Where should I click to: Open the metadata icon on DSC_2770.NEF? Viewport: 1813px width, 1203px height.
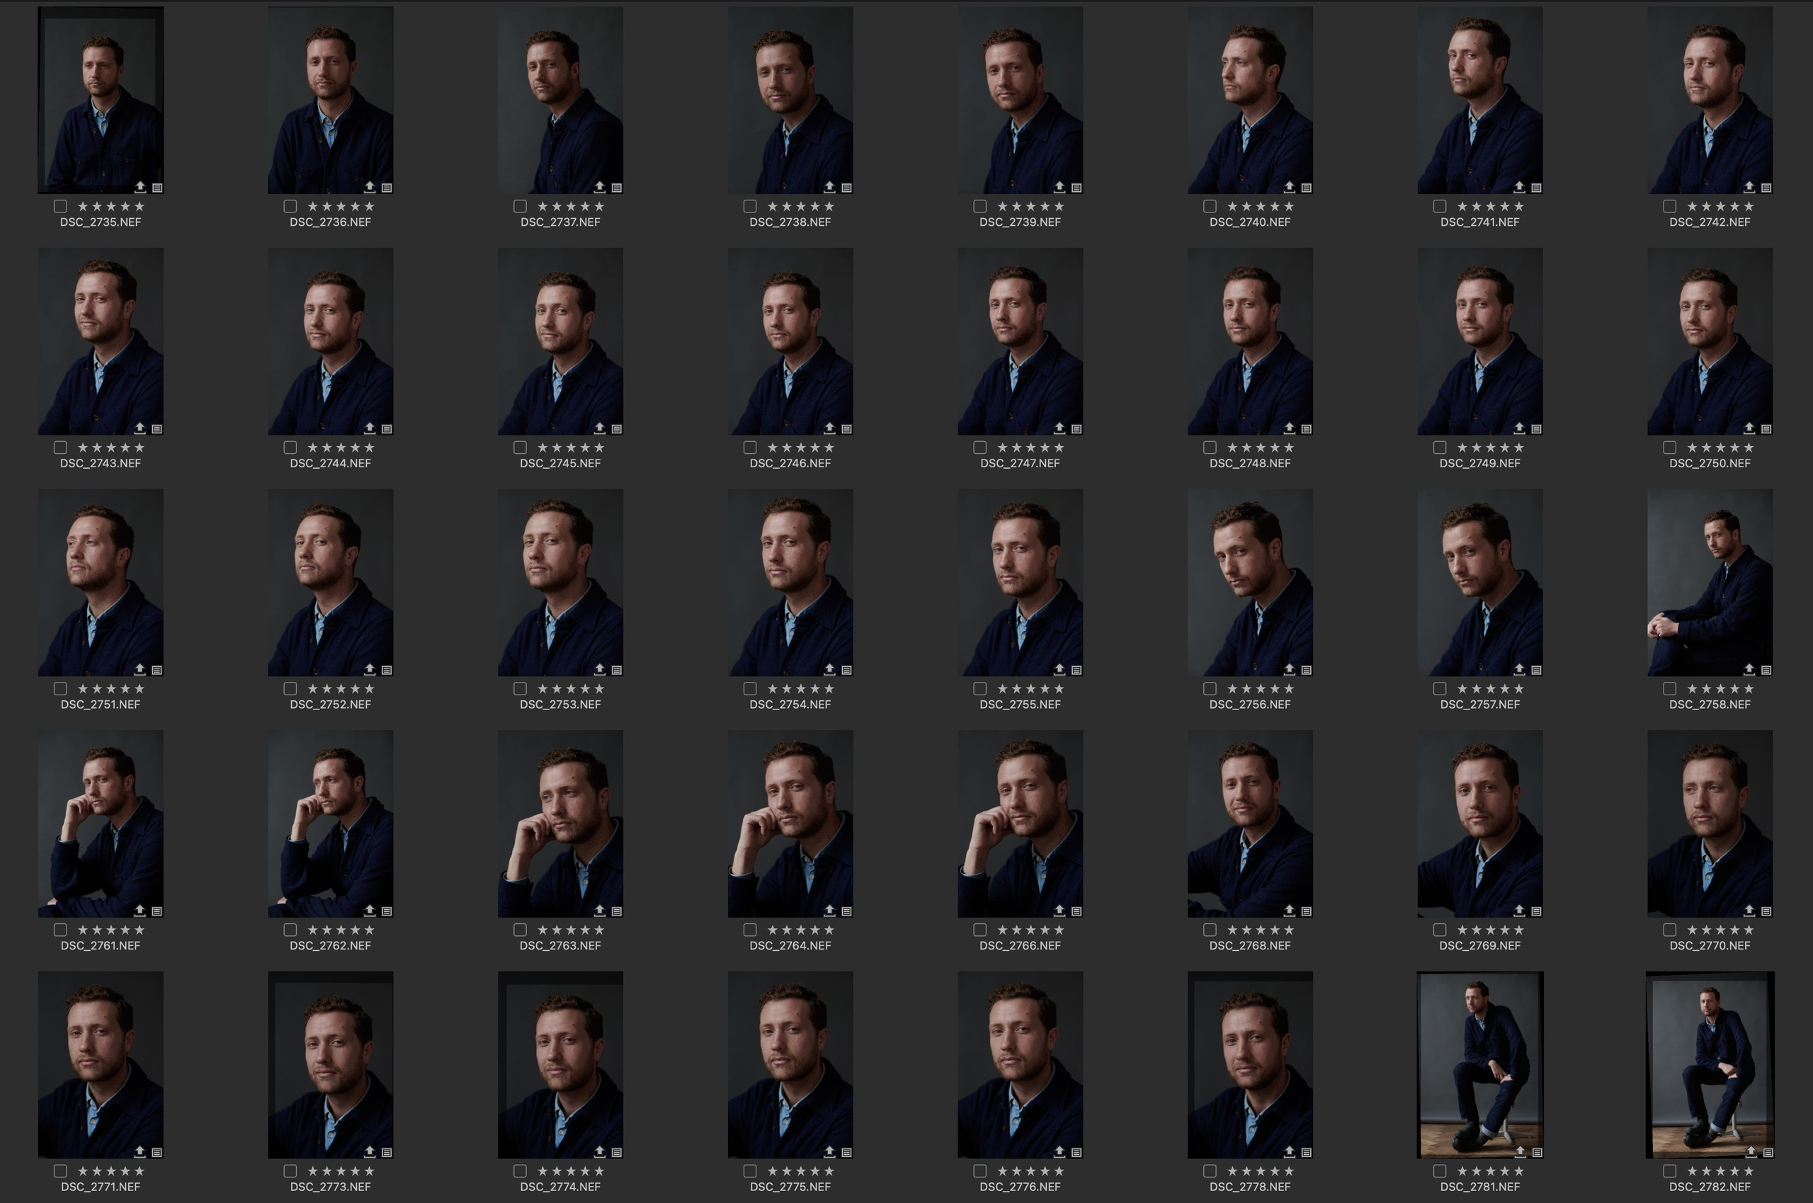tap(1767, 910)
